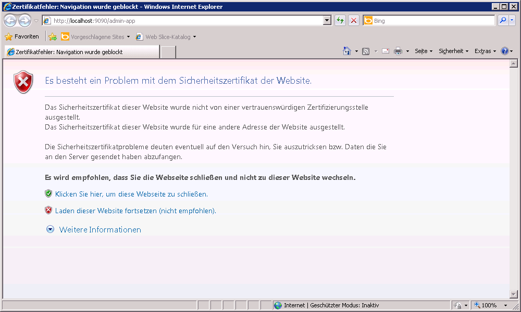The width and height of the screenshot is (521, 312).
Task: Open the address bar history dropdown
Action: [x=327, y=21]
